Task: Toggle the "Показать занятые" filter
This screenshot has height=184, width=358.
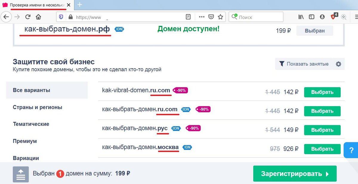Action: (304, 64)
